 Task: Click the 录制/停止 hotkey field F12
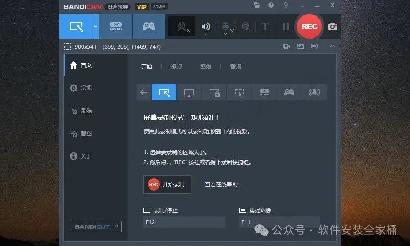(x=184, y=222)
